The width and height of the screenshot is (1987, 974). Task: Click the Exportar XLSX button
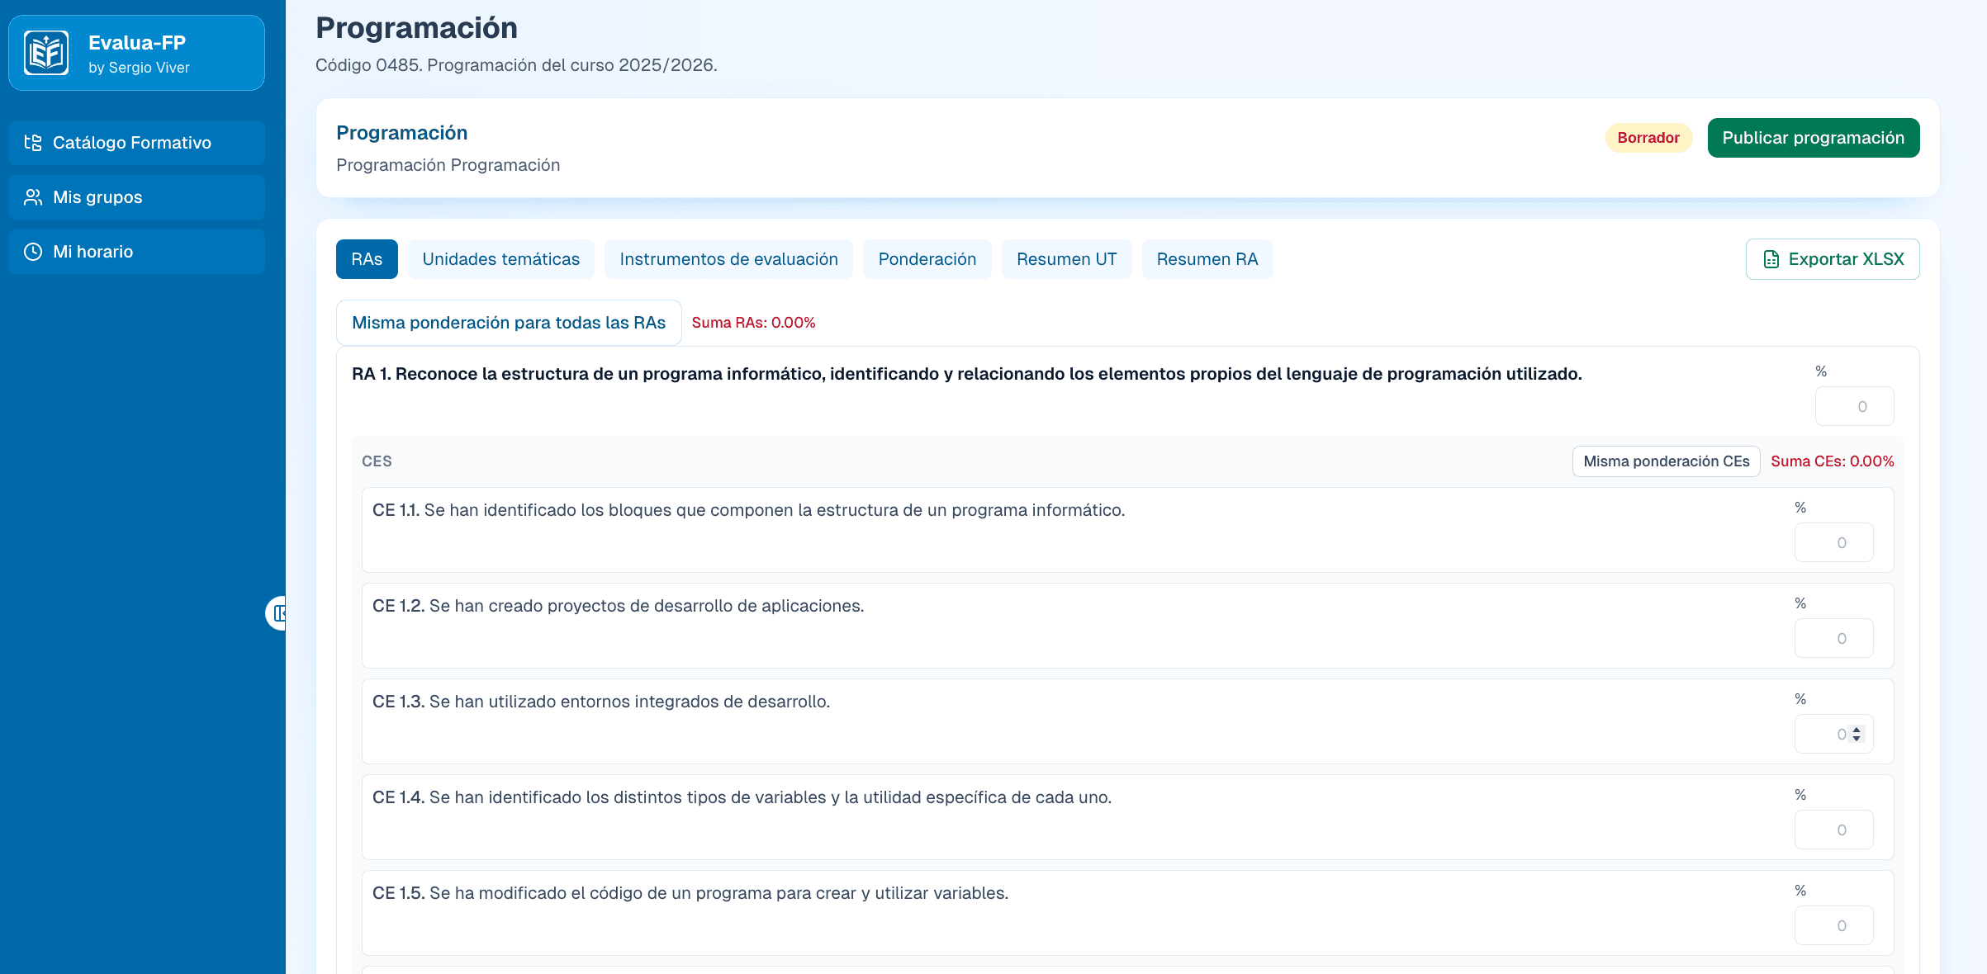click(x=1833, y=259)
